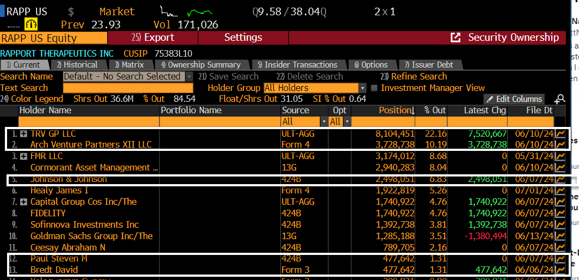Open the Holder Group All Holders dropdown

click(x=362, y=88)
